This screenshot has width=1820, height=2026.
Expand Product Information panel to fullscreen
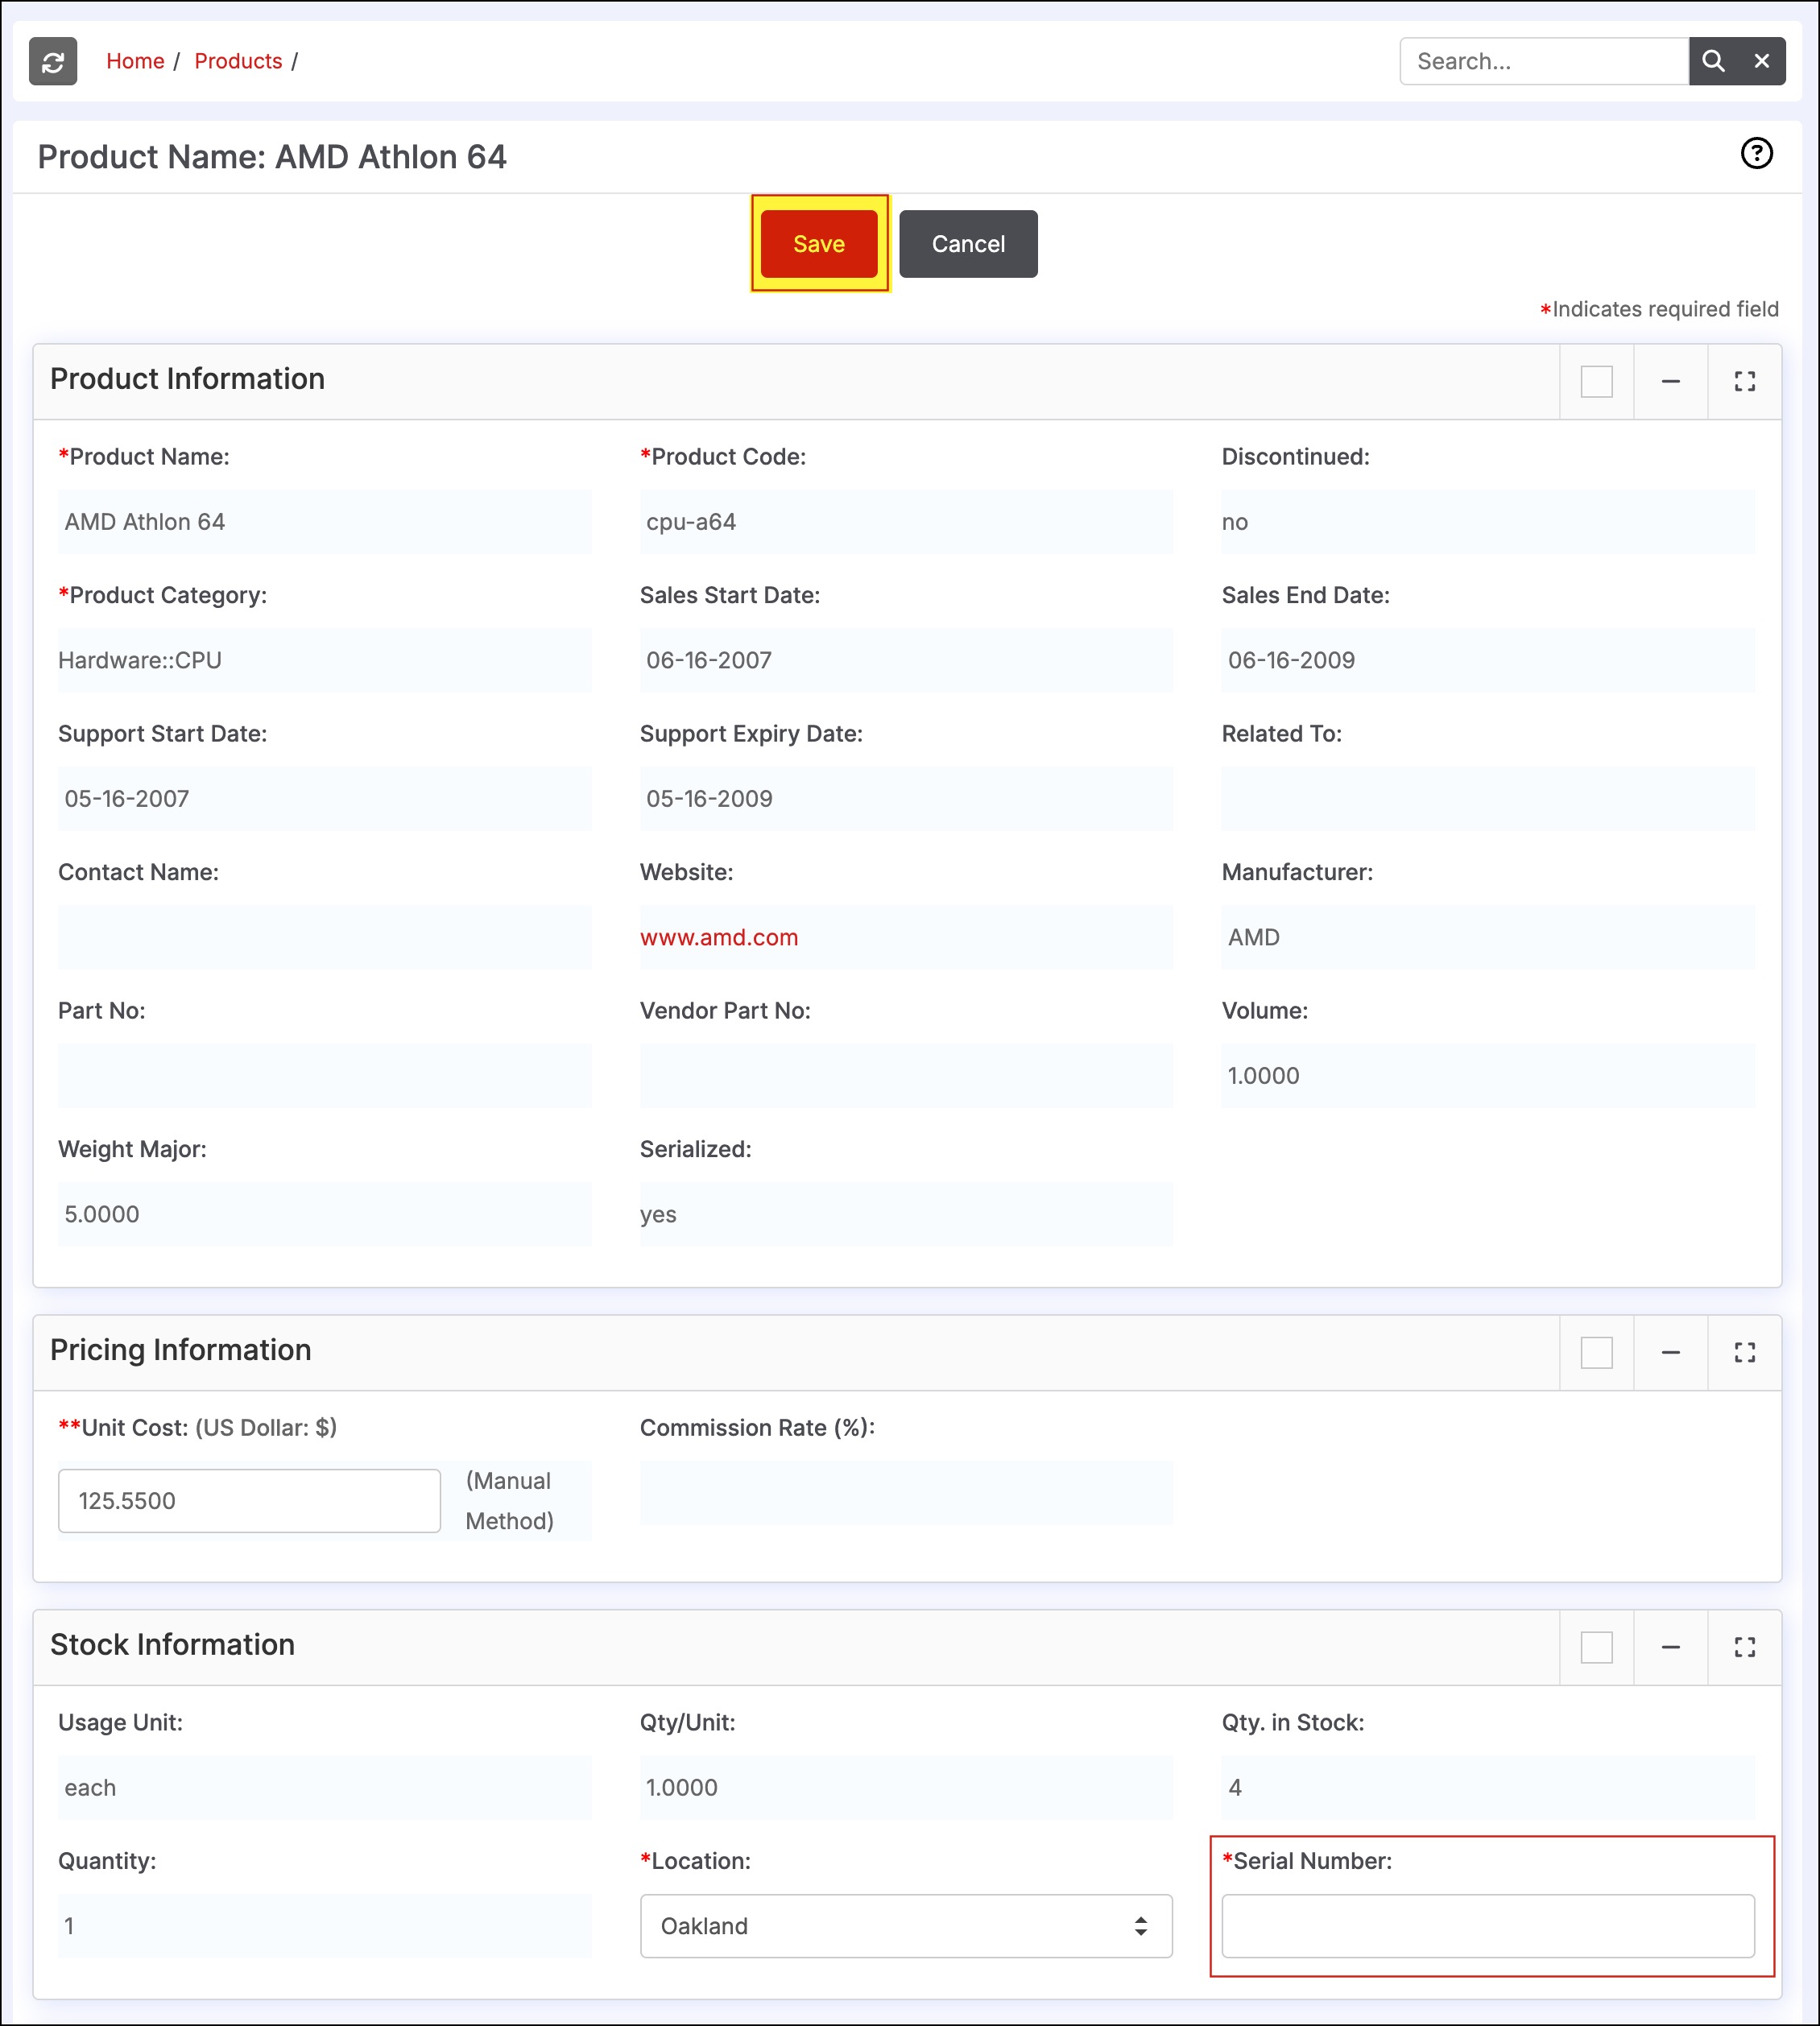tap(1744, 381)
